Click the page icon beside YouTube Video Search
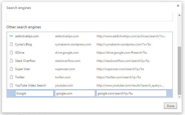 tap(11, 85)
